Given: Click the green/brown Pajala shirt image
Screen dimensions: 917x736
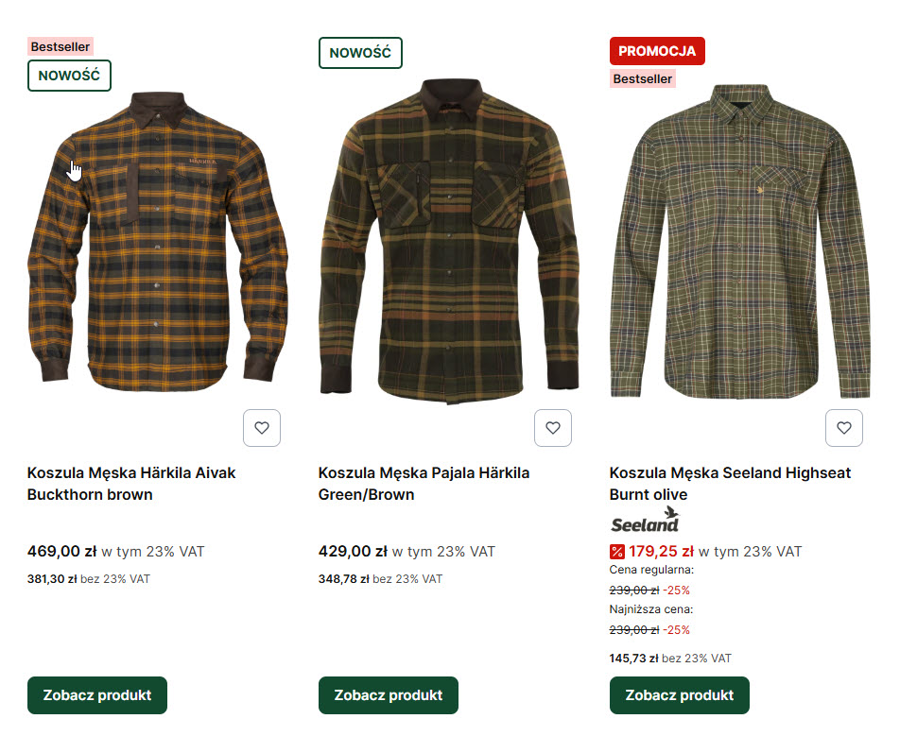Looking at the screenshot, I should [449, 241].
